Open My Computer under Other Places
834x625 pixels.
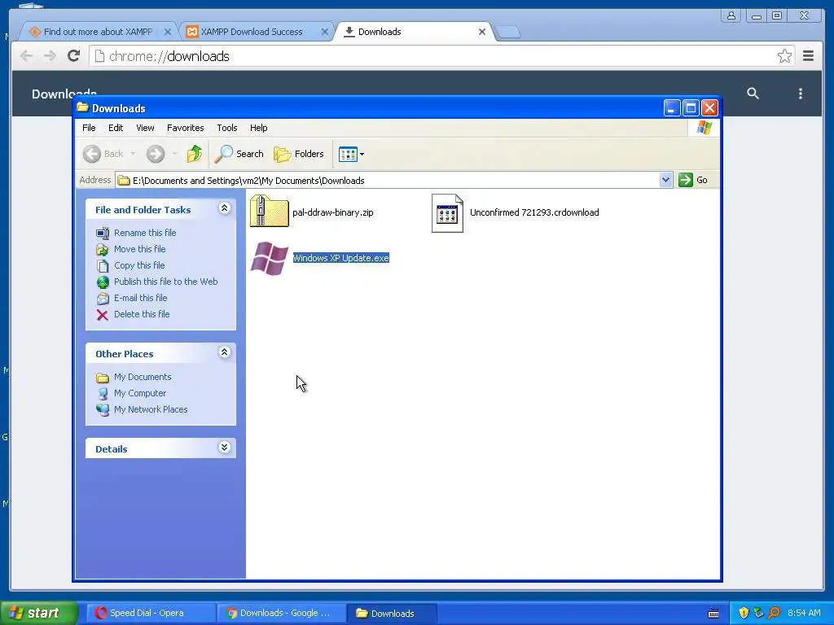(140, 393)
